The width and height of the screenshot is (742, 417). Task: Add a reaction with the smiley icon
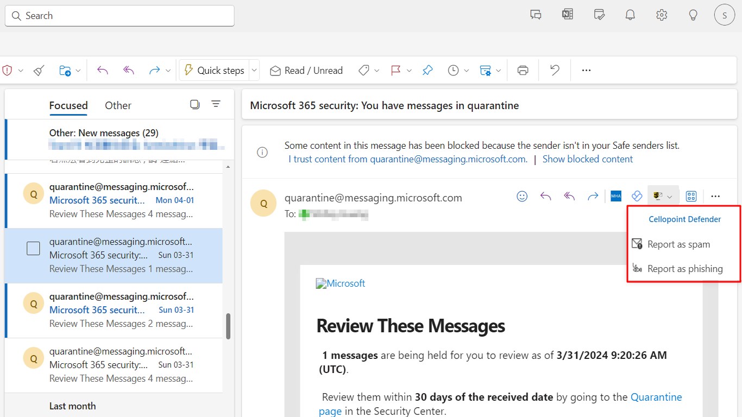tap(522, 197)
